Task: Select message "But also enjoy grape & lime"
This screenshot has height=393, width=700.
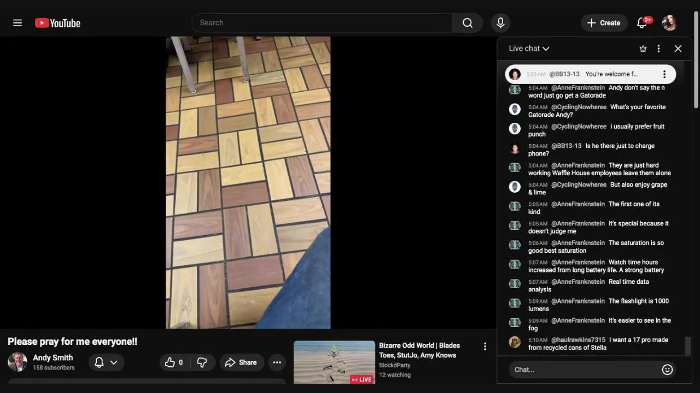Action: pyautogui.click(x=598, y=188)
